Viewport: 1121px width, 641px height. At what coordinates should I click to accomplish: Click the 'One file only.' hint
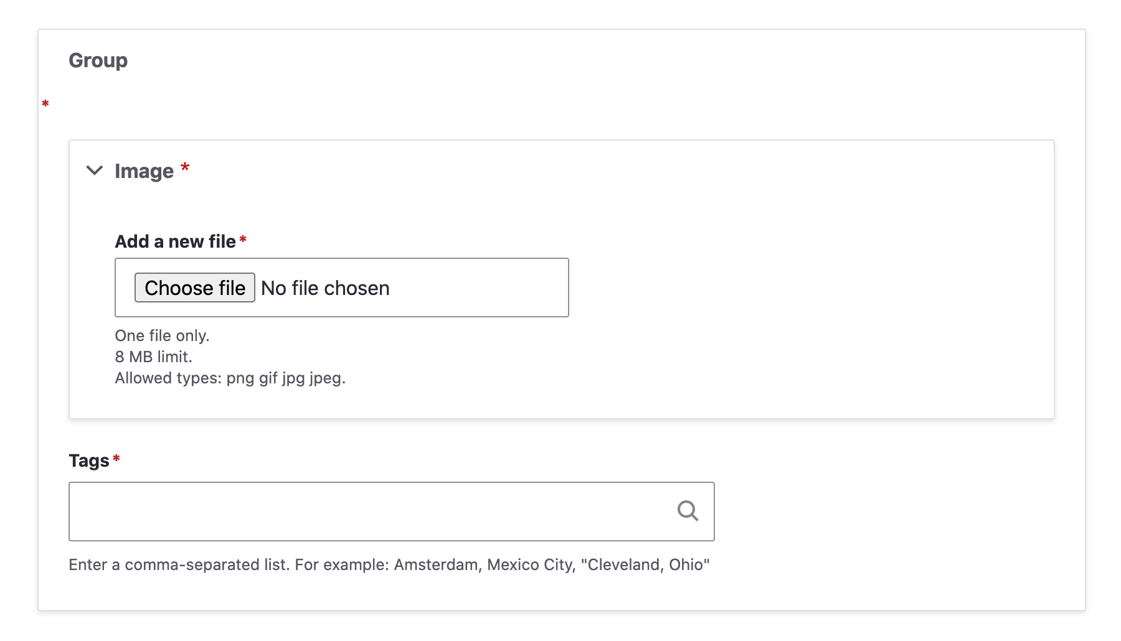pos(162,335)
